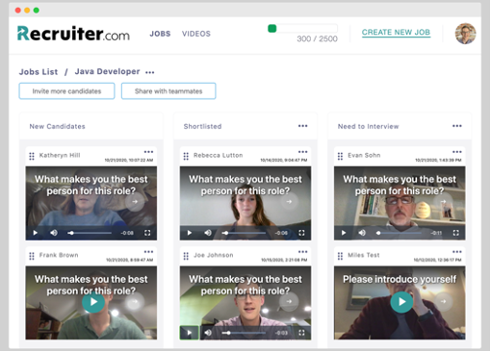This screenshot has height=352, width=491.
Task: Open Need to Interview column options
Action: [457, 126]
